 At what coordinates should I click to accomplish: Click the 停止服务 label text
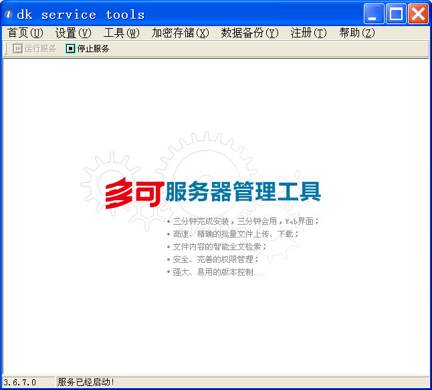tap(93, 49)
